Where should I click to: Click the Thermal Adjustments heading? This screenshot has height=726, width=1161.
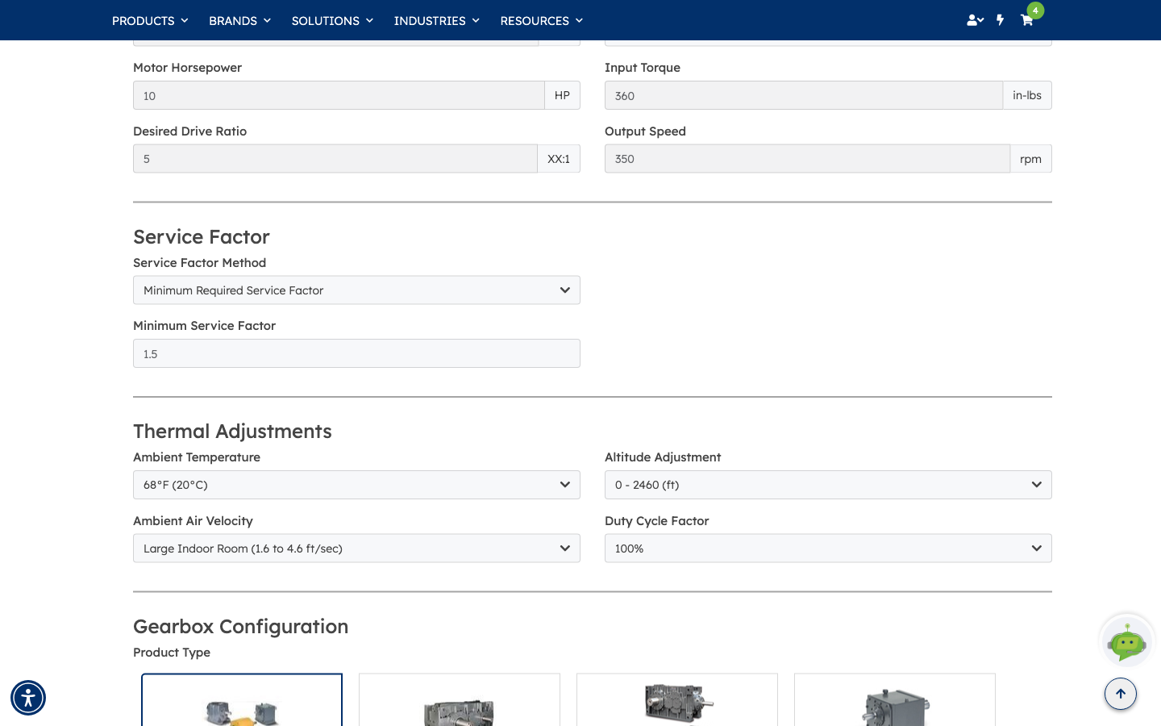(x=232, y=431)
